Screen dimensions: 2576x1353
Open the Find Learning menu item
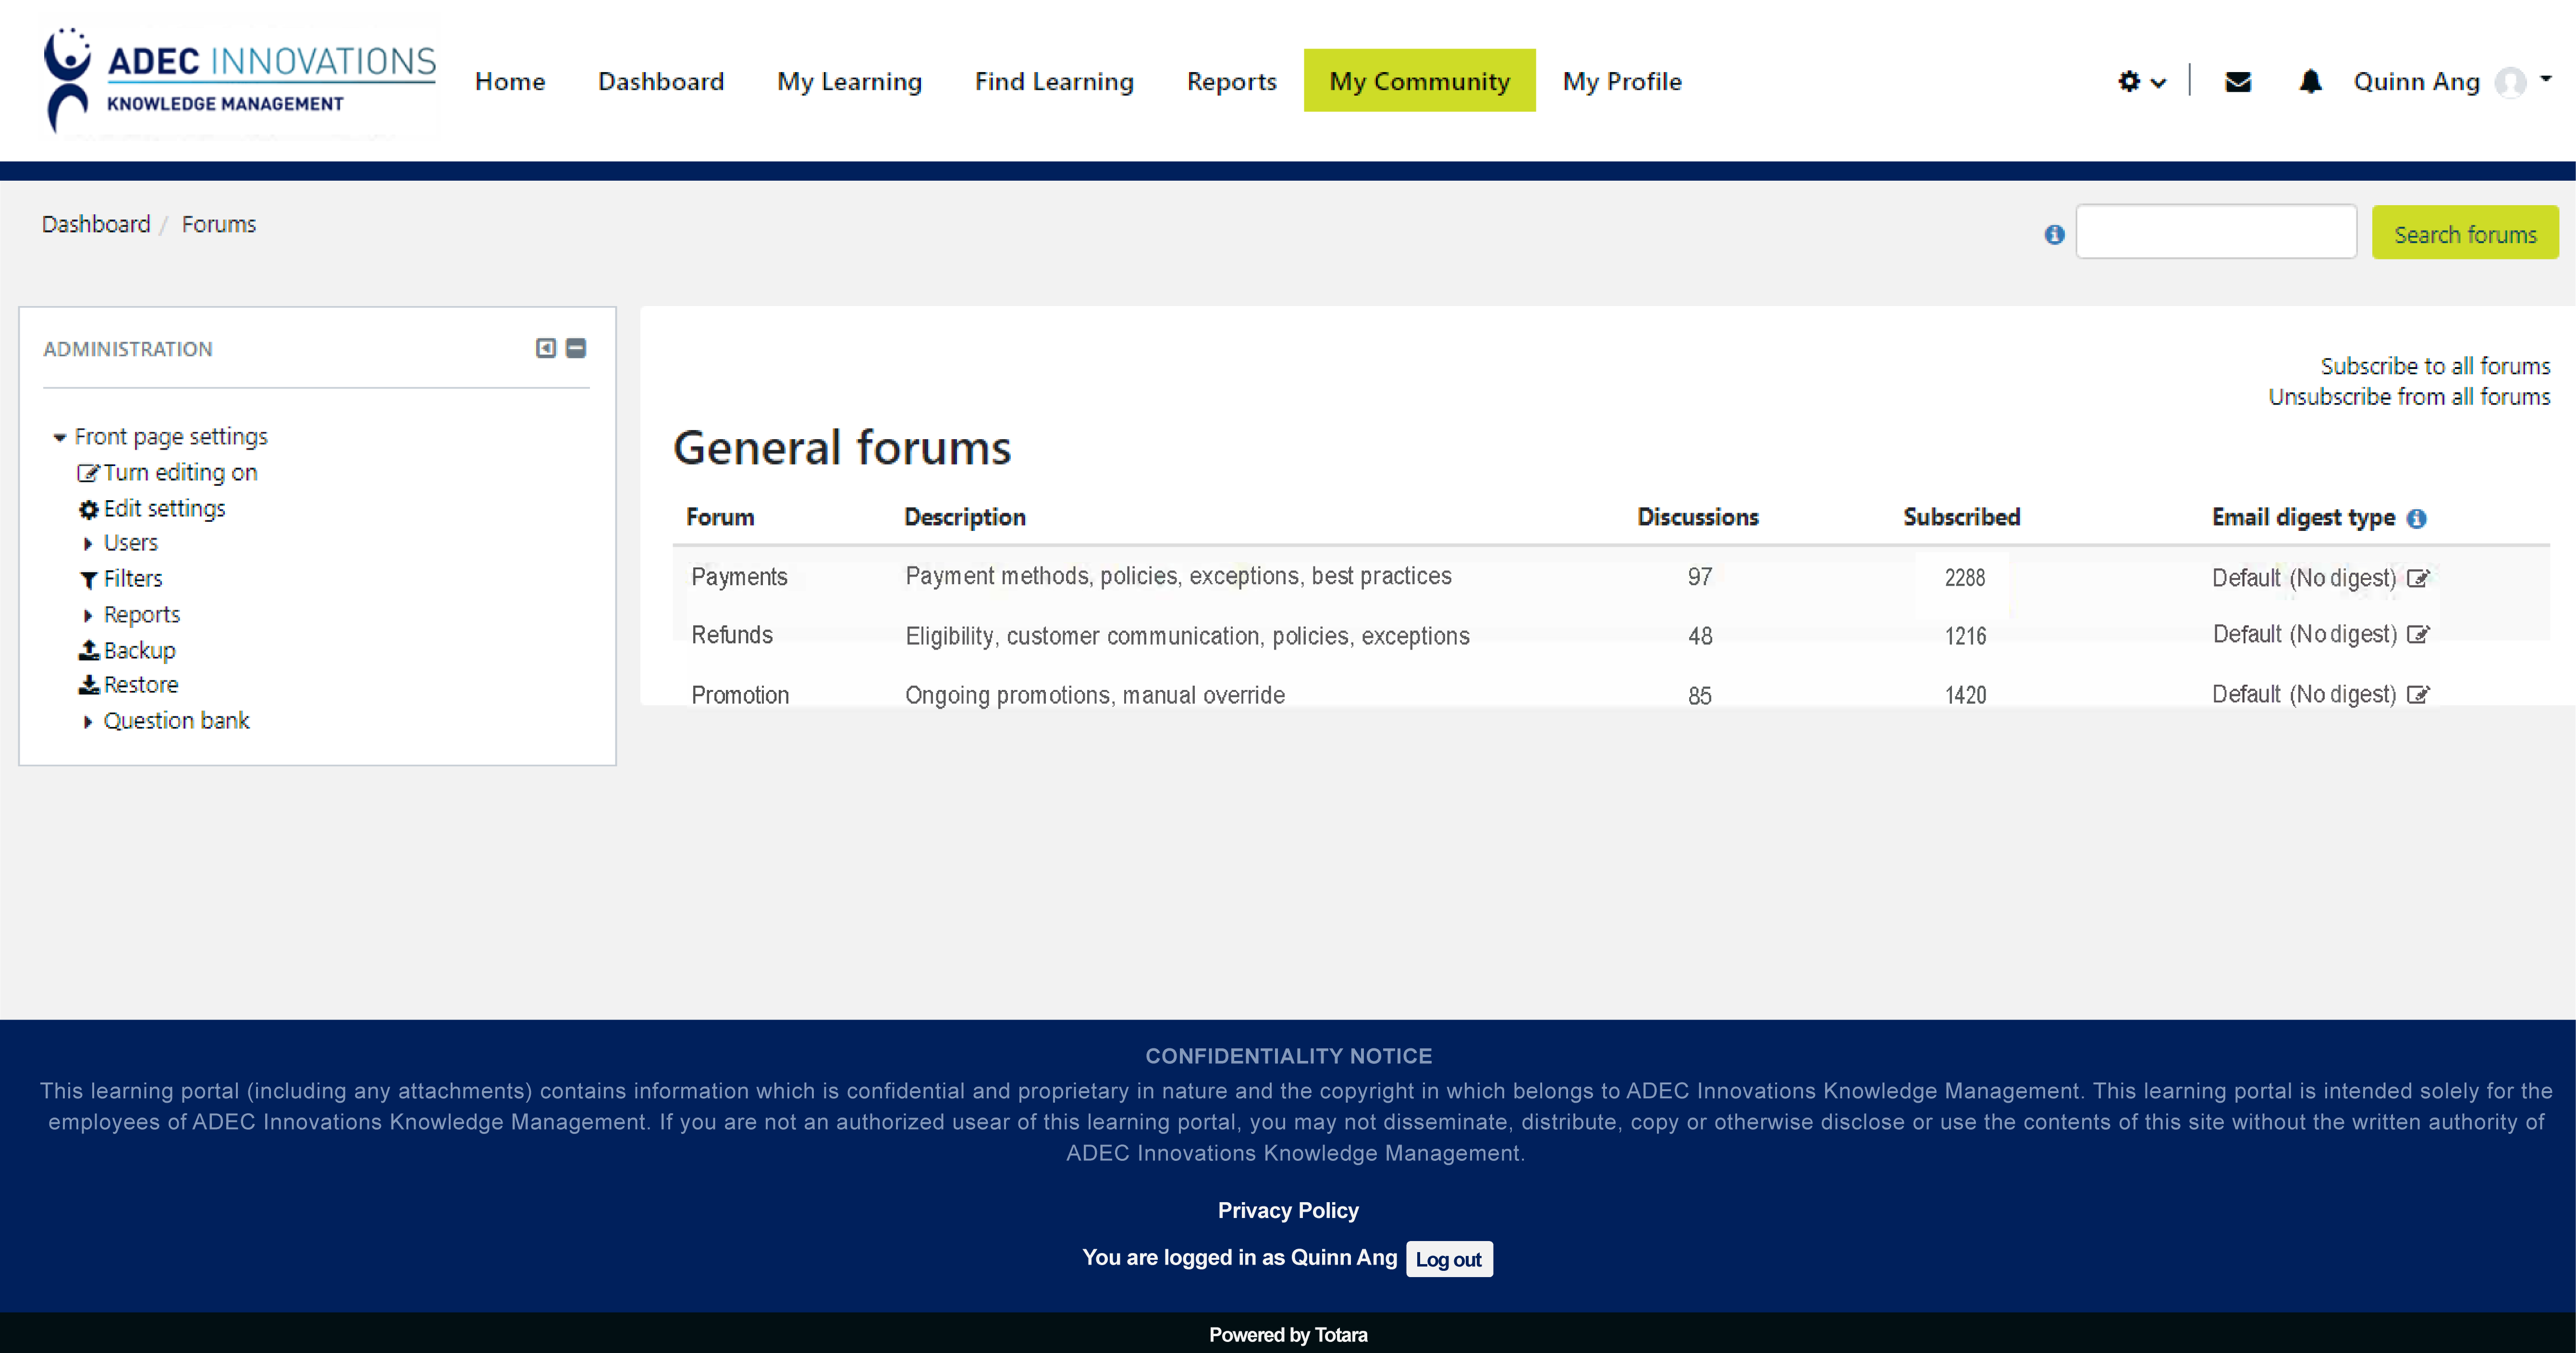pos(1054,81)
